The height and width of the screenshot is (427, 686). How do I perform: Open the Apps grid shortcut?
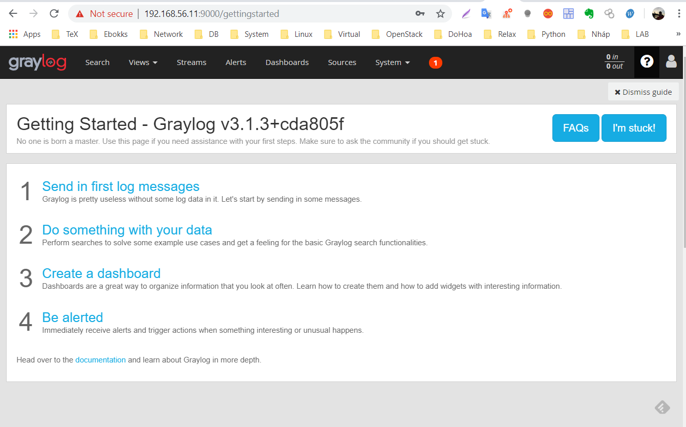25,34
